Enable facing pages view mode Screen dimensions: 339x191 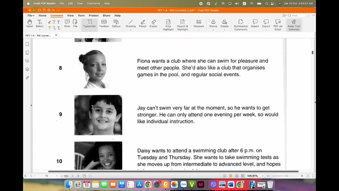(237, 176)
